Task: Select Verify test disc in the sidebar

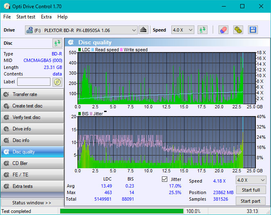Action: point(32,117)
